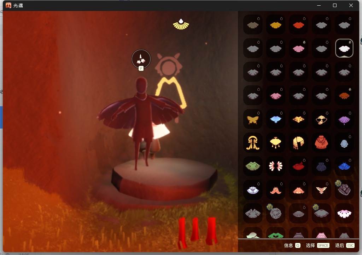Select the green collared cape
The image size is (362, 255).
(253, 166)
